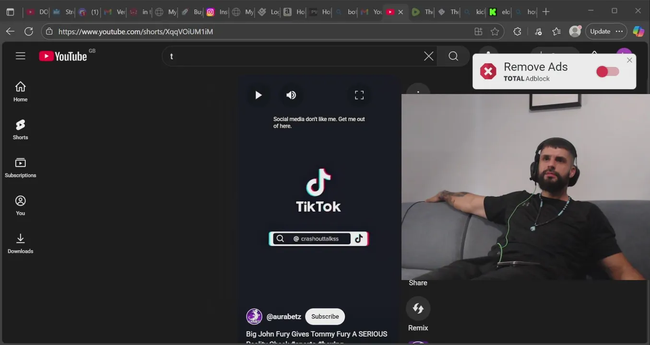Click the Total Adblock red shield icon

[488, 71]
